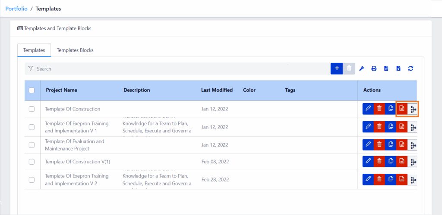Click the greyed trash button beside plus
The image size is (442, 215).
click(349, 68)
